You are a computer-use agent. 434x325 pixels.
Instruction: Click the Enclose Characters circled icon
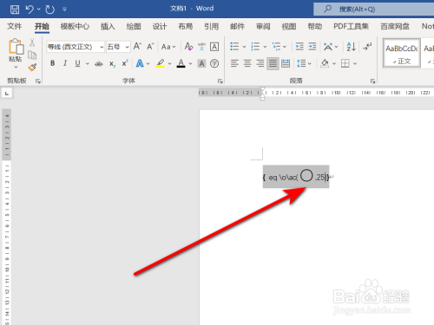click(214, 63)
